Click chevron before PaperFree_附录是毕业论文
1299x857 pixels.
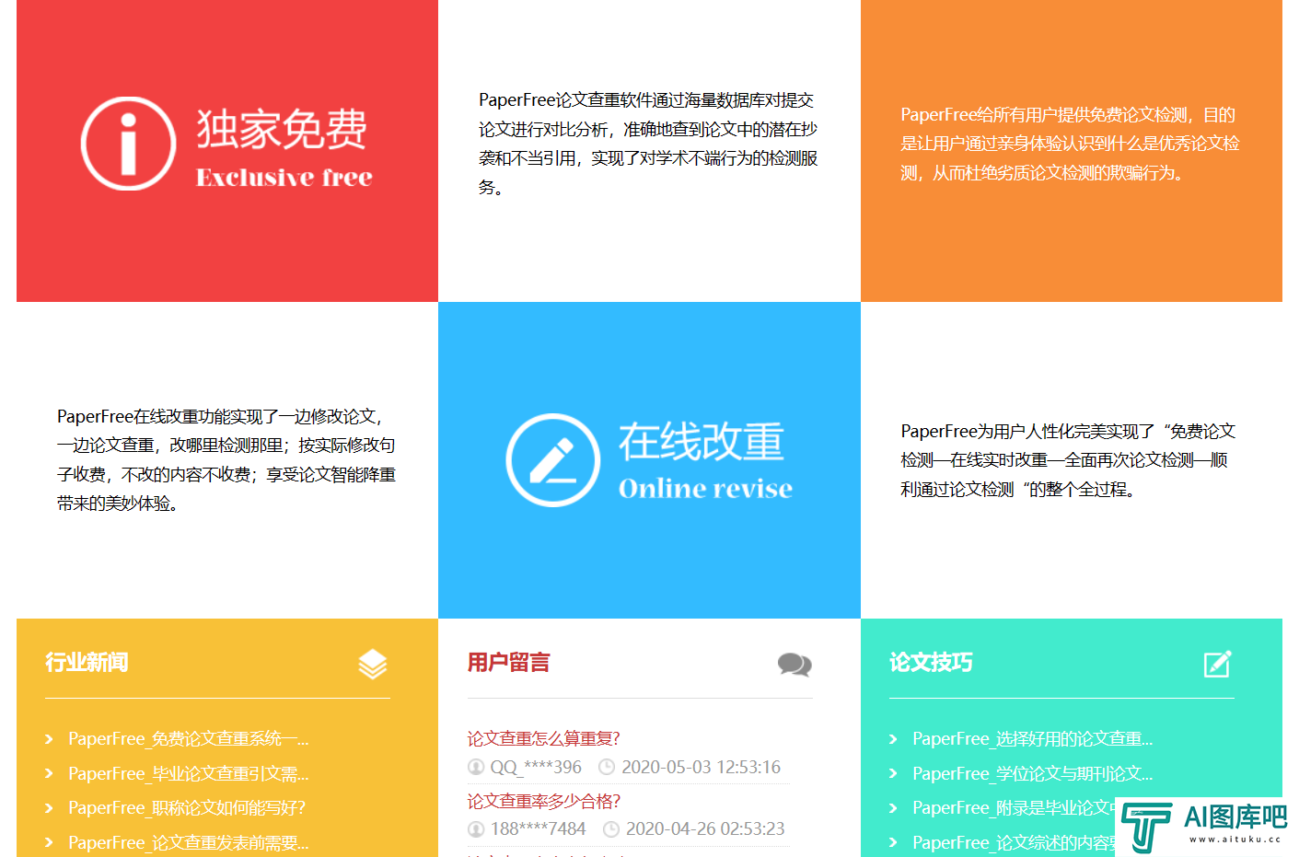click(894, 808)
